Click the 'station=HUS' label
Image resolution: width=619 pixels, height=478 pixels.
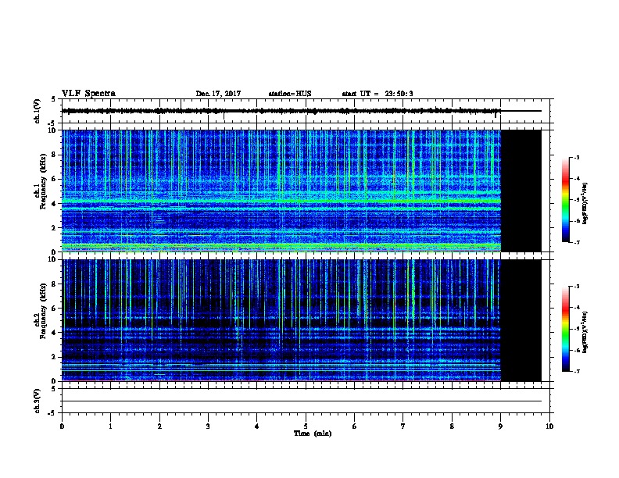pos(290,94)
